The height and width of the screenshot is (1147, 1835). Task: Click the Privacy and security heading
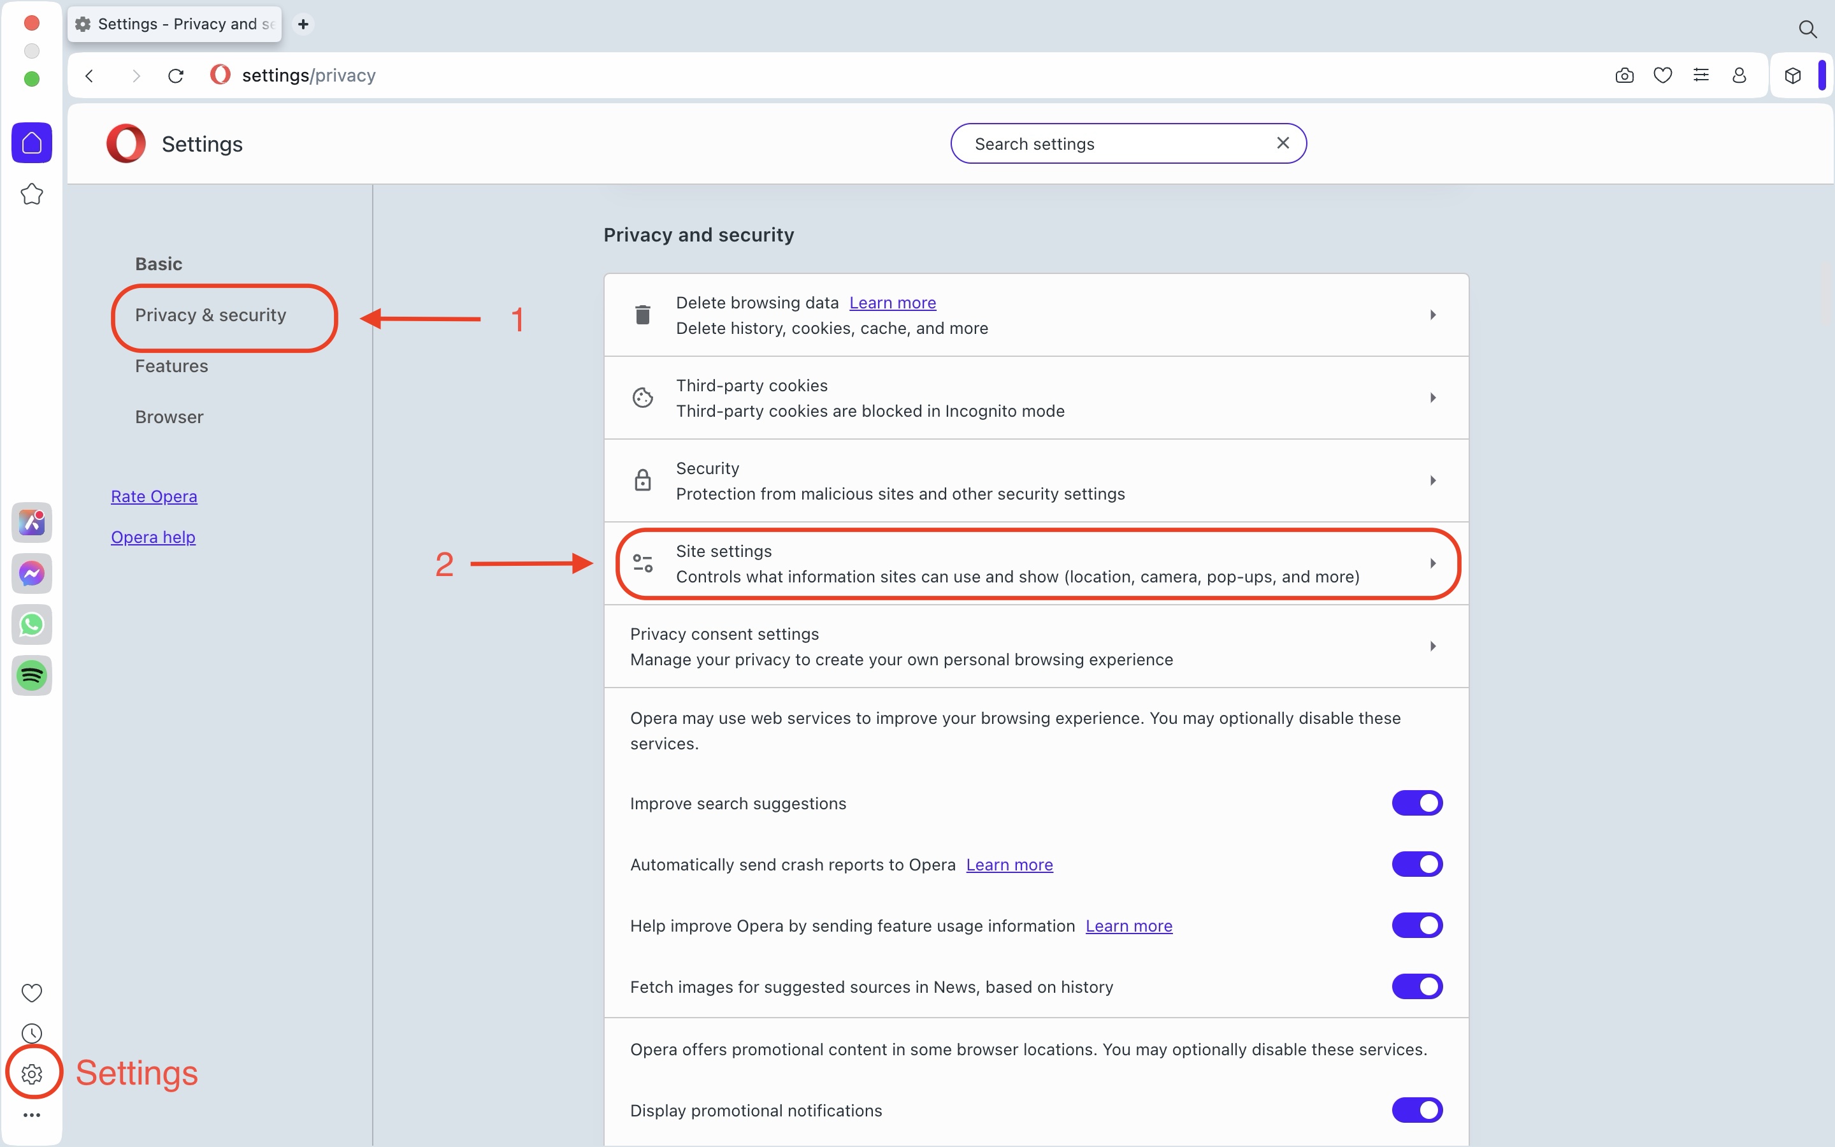click(698, 235)
